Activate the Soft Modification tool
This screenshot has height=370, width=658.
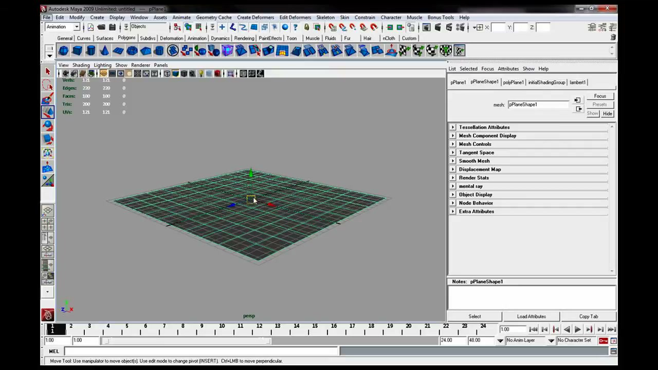coord(48,166)
